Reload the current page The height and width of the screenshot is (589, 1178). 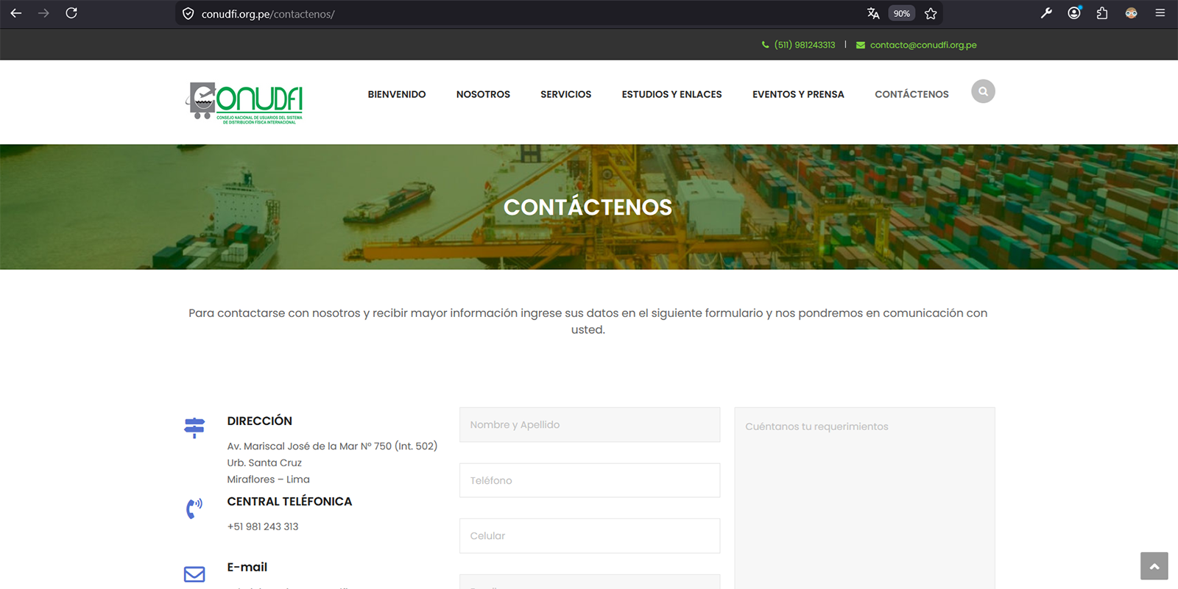[x=71, y=13]
